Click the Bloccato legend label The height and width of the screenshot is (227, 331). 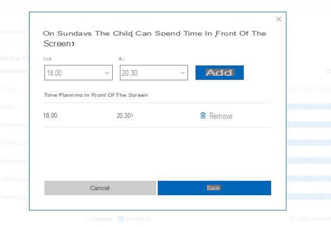tap(103, 219)
